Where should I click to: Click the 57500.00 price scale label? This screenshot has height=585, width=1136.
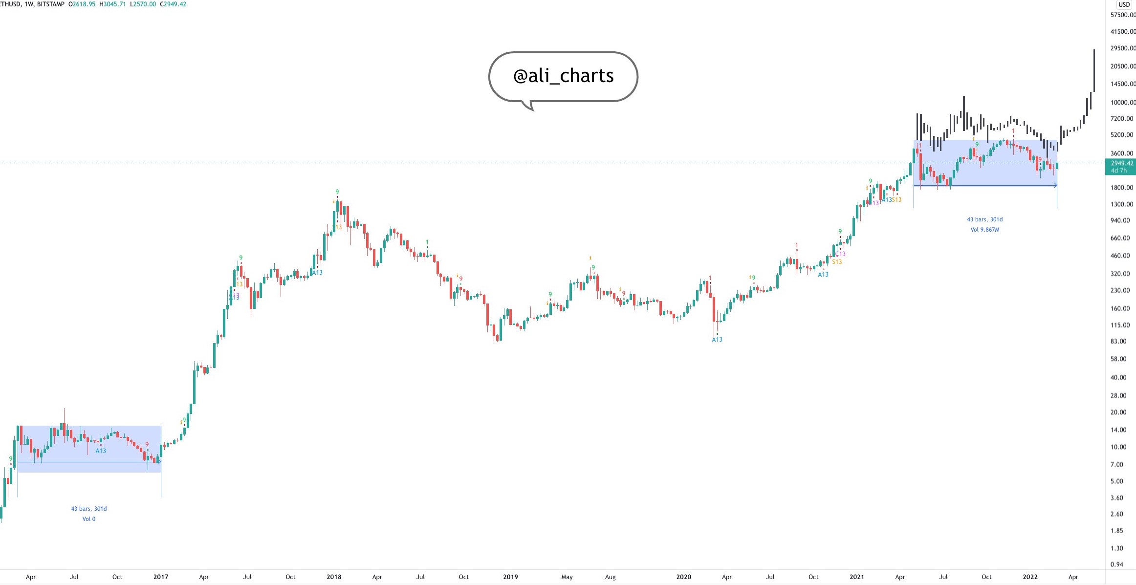point(1123,15)
